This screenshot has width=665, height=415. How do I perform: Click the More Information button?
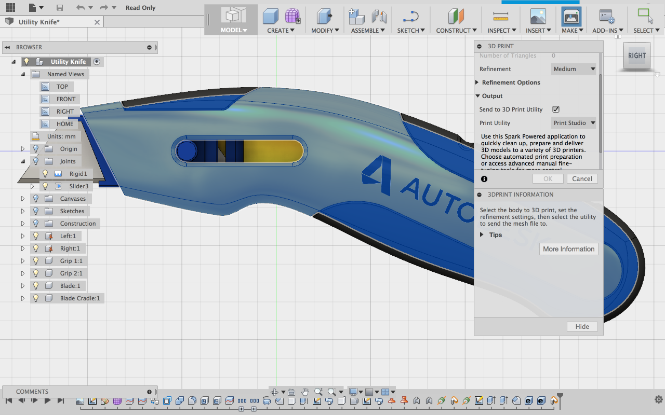tap(568, 249)
